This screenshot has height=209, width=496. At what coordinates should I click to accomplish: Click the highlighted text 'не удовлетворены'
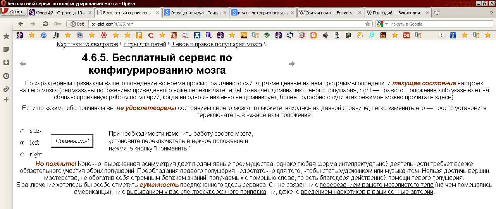pyautogui.click(x=146, y=108)
